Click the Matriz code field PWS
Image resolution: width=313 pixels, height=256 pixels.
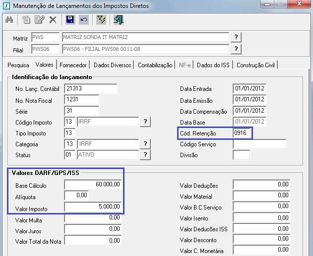click(x=45, y=37)
